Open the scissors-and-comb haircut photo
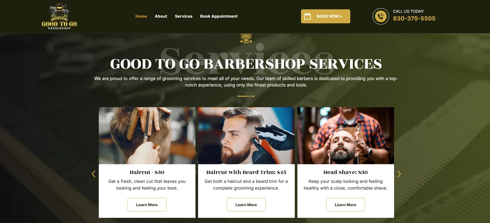 (x=147, y=136)
